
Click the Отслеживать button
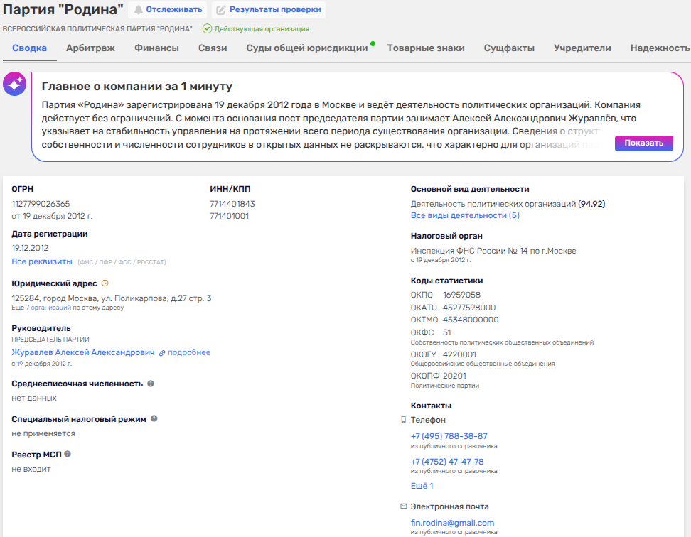(x=168, y=9)
